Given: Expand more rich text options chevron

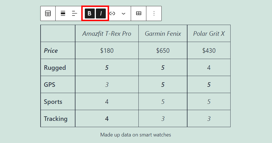Looking at the screenshot, I should pyautogui.click(x=123, y=14).
